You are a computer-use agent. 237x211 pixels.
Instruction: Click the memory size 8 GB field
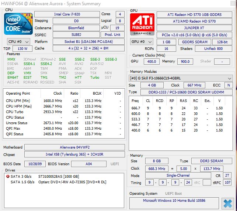tap(157, 161)
